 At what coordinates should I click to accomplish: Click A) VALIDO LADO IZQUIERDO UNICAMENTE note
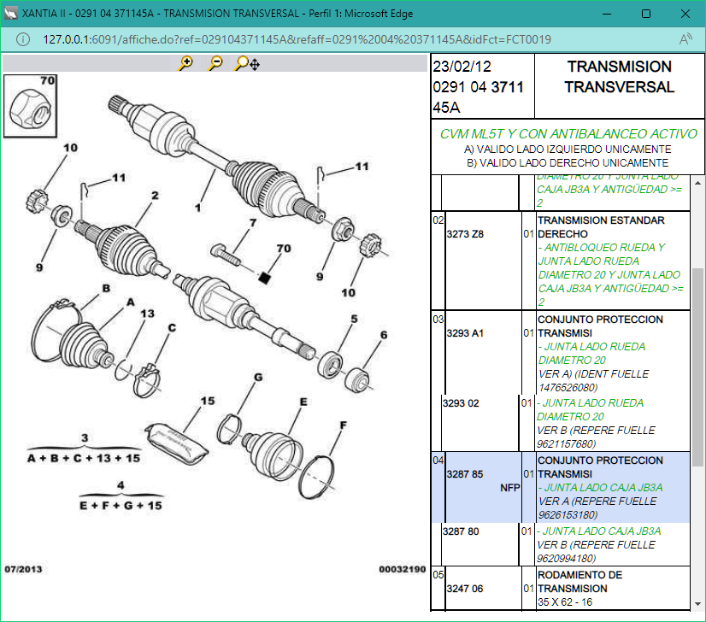point(568,149)
